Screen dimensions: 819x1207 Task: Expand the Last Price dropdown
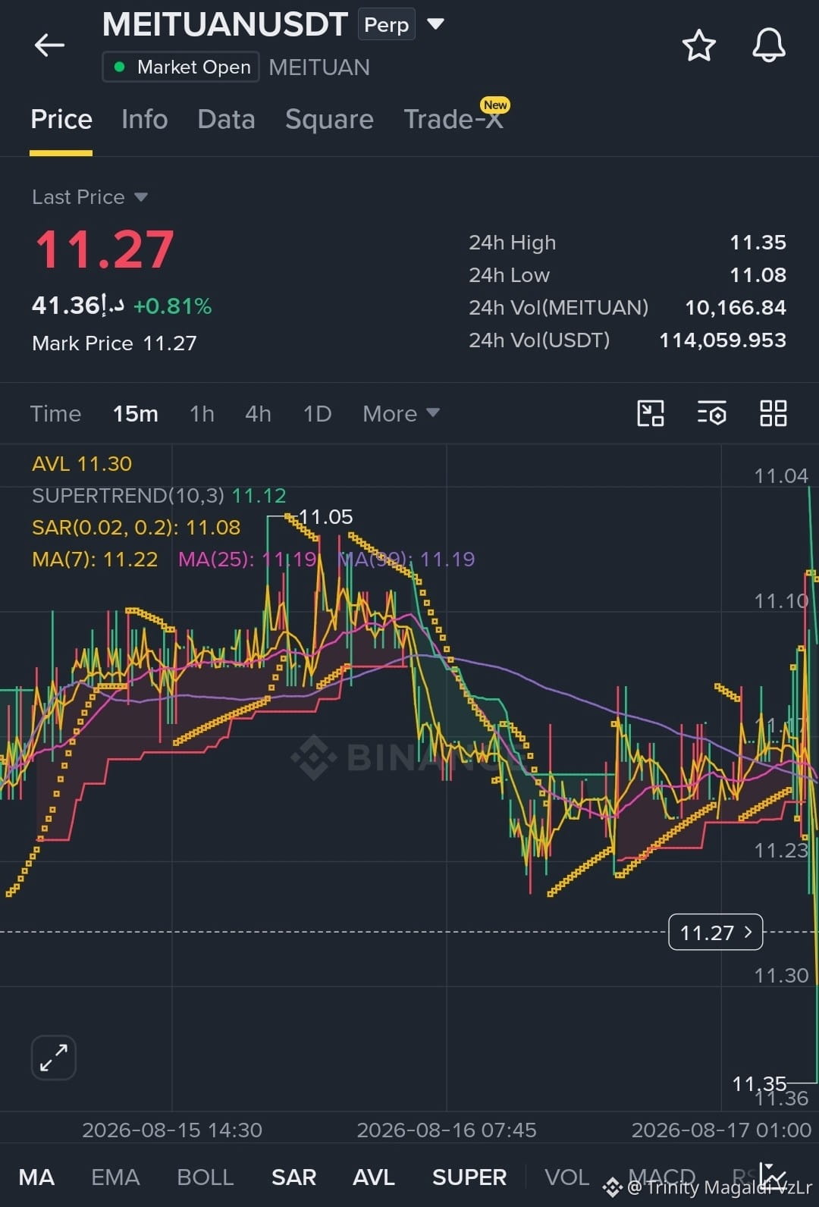89,197
